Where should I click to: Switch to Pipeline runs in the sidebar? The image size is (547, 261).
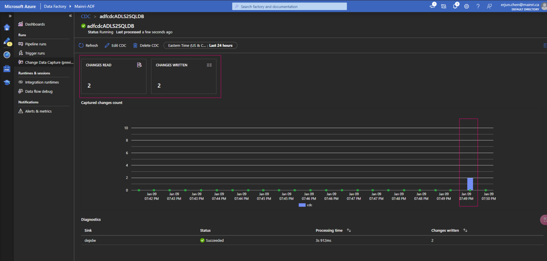pyautogui.click(x=36, y=44)
